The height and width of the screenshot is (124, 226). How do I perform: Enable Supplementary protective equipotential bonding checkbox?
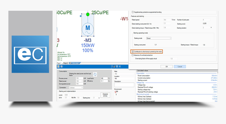(133, 12)
